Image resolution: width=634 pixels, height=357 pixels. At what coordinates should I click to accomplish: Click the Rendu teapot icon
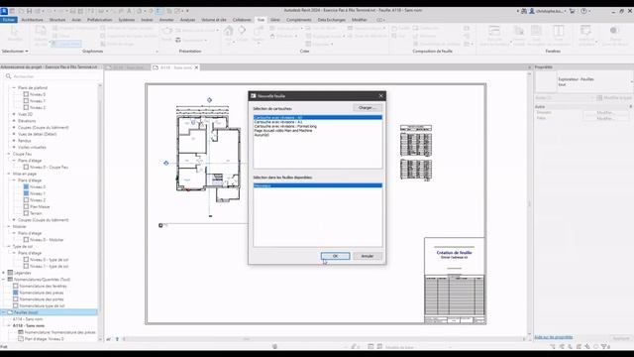click(x=166, y=32)
